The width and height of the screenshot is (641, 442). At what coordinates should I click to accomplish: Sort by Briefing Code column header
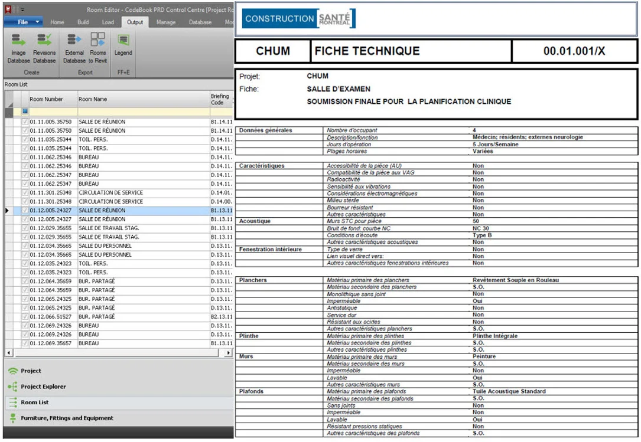click(221, 99)
